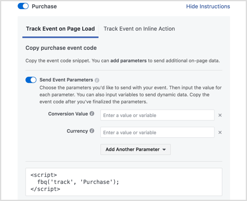247x201 pixels.
Task: Switch to Track Event on Page Load tab
Action: click(61, 29)
